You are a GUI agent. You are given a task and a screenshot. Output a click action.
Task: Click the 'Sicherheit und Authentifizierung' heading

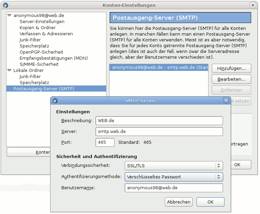[x=97, y=156]
